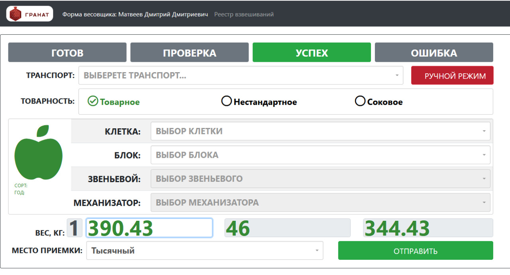The width and height of the screenshot is (510, 275).
Task: Select the Соковое radio button
Action: pyautogui.click(x=360, y=101)
